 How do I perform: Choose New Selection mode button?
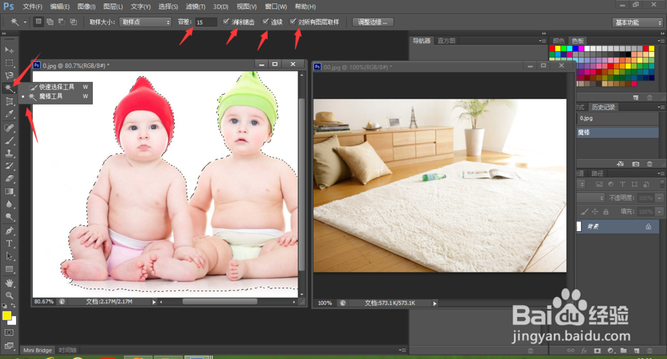tap(38, 22)
